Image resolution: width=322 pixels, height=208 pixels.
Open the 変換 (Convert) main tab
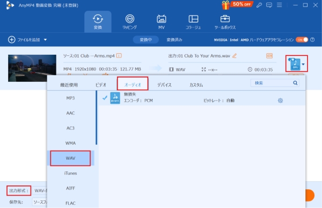[98, 22]
